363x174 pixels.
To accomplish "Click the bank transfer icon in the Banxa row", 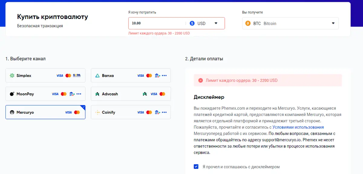I will coord(157,76).
